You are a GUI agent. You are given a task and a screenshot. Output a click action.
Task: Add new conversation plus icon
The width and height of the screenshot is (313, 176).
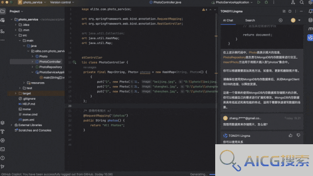tap(280, 20)
